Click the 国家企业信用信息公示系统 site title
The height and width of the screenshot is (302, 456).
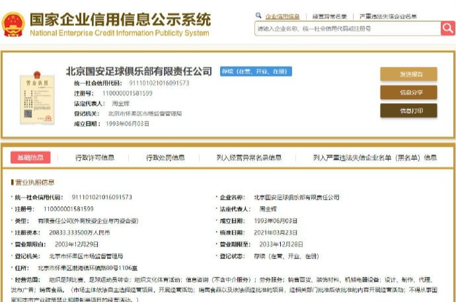[x=120, y=18]
